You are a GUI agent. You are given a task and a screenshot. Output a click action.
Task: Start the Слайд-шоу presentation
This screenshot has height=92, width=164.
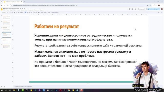pos(141,9)
